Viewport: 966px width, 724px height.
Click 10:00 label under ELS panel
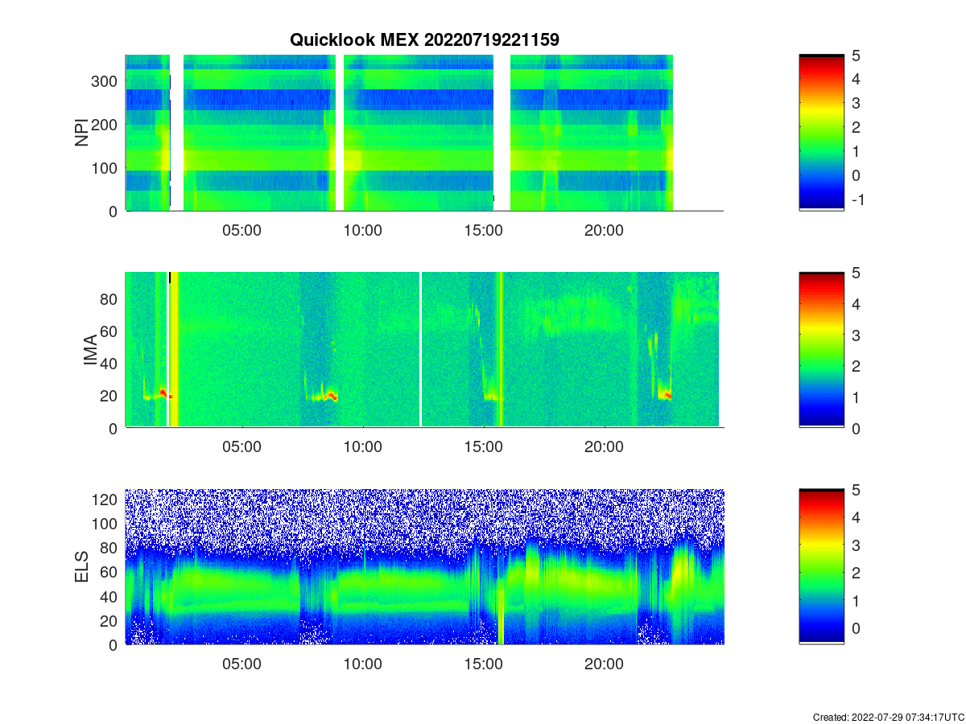(x=362, y=664)
